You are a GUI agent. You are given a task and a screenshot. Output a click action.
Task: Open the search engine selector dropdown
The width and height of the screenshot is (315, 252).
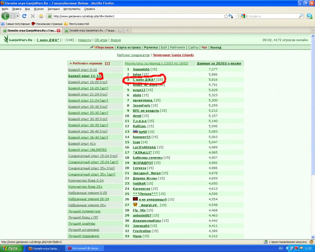tap(244, 16)
